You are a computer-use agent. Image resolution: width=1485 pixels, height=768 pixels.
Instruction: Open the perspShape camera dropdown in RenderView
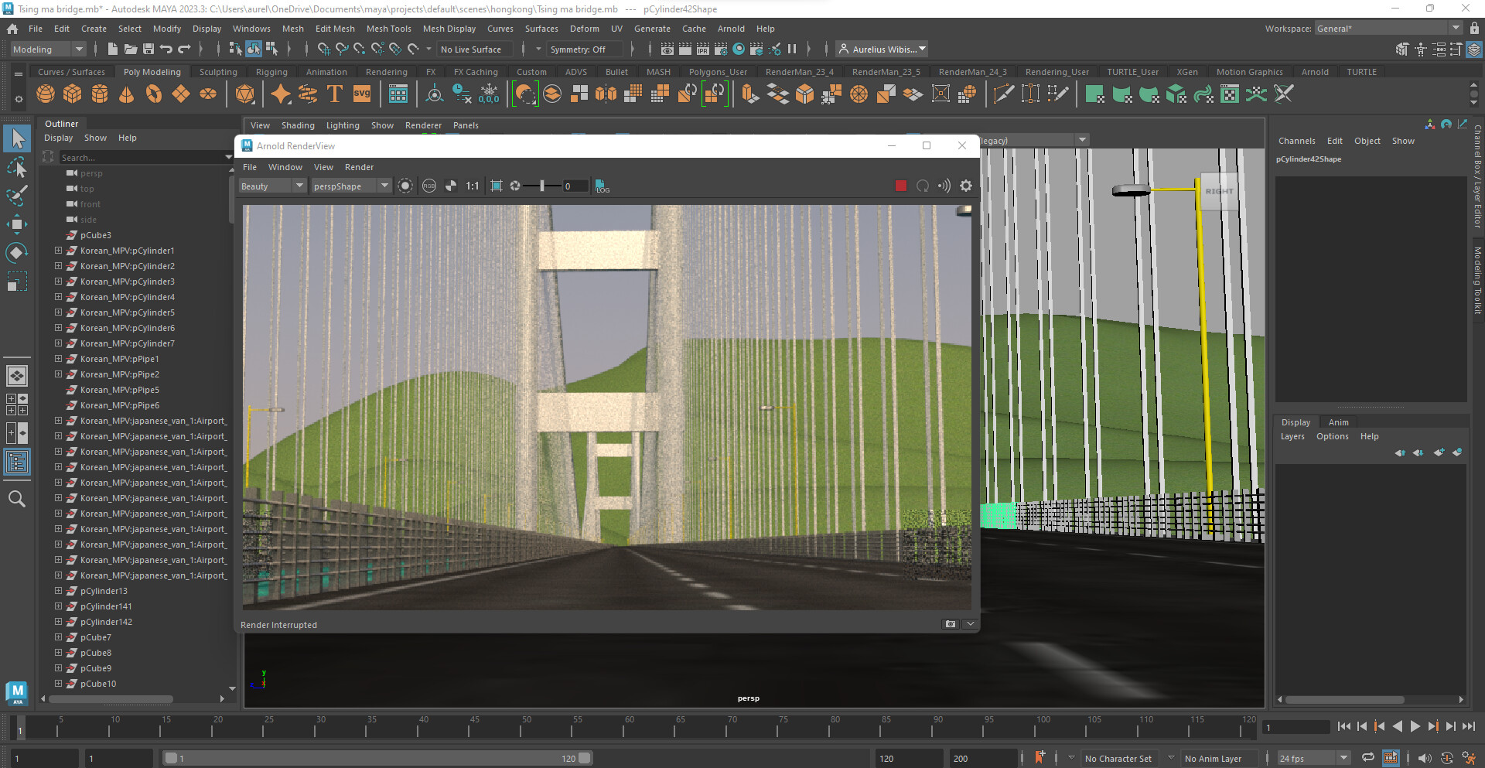(x=350, y=186)
